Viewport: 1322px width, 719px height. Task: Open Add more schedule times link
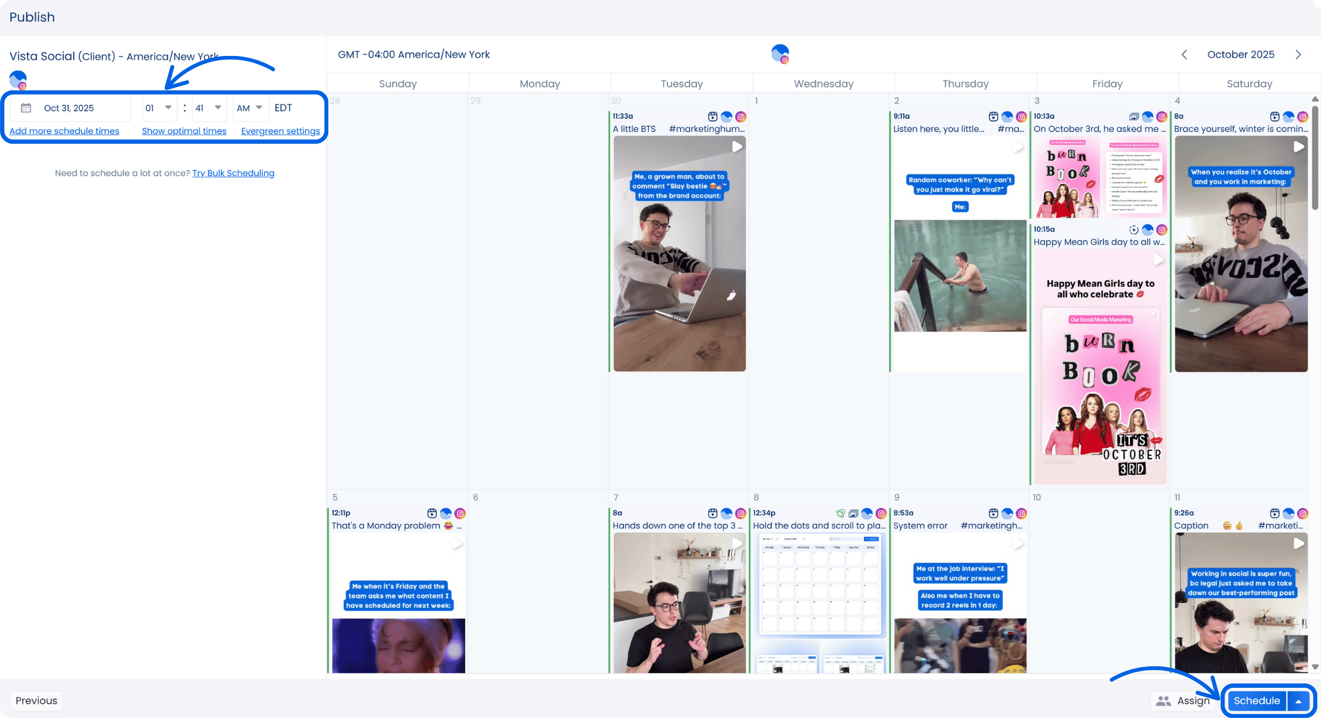pos(64,131)
